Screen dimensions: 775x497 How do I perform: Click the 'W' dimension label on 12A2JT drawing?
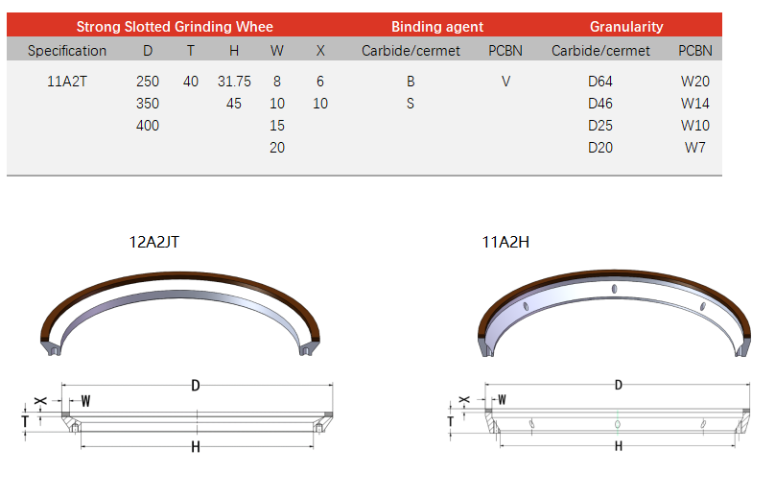[85, 401]
